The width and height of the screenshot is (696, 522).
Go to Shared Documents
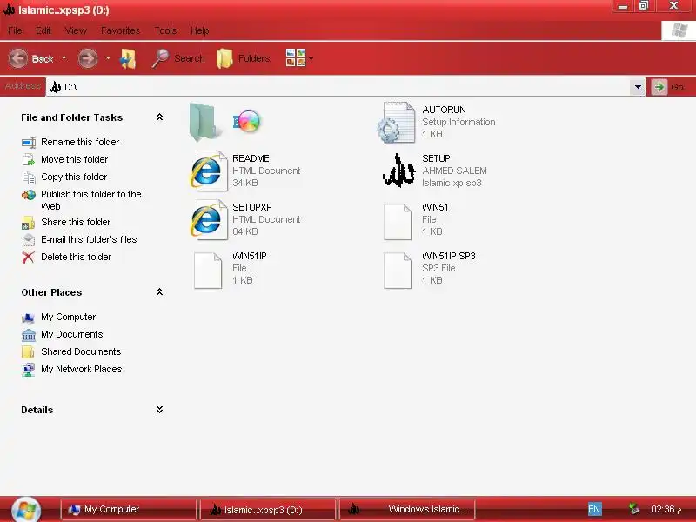click(x=81, y=351)
